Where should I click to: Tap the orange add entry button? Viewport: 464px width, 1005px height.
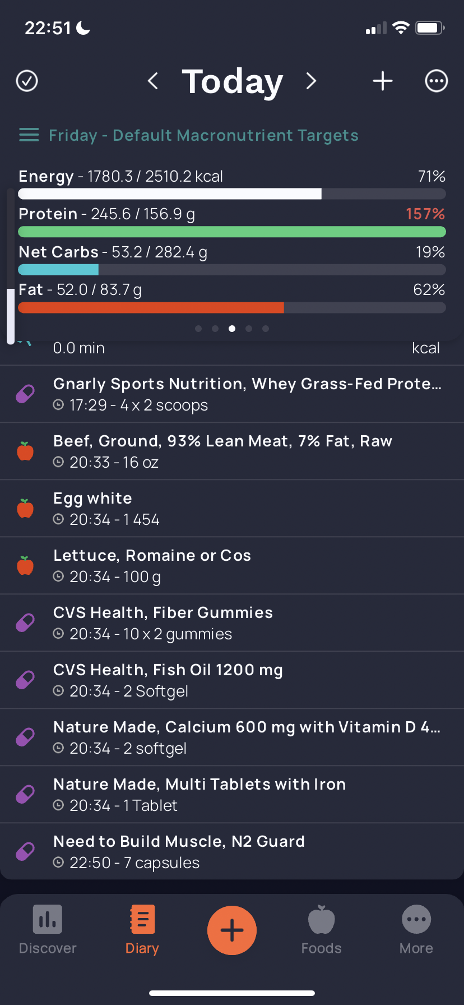[x=232, y=930]
